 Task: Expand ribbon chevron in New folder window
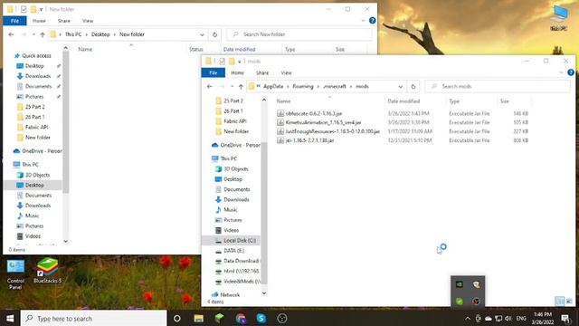(x=363, y=20)
